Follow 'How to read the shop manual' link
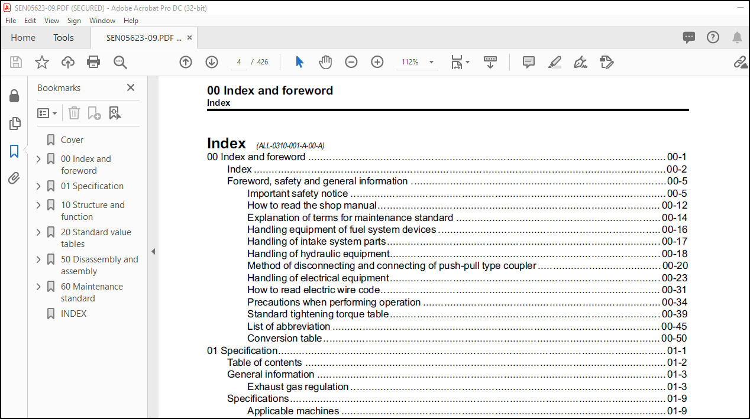The width and height of the screenshot is (750, 419). click(312, 206)
